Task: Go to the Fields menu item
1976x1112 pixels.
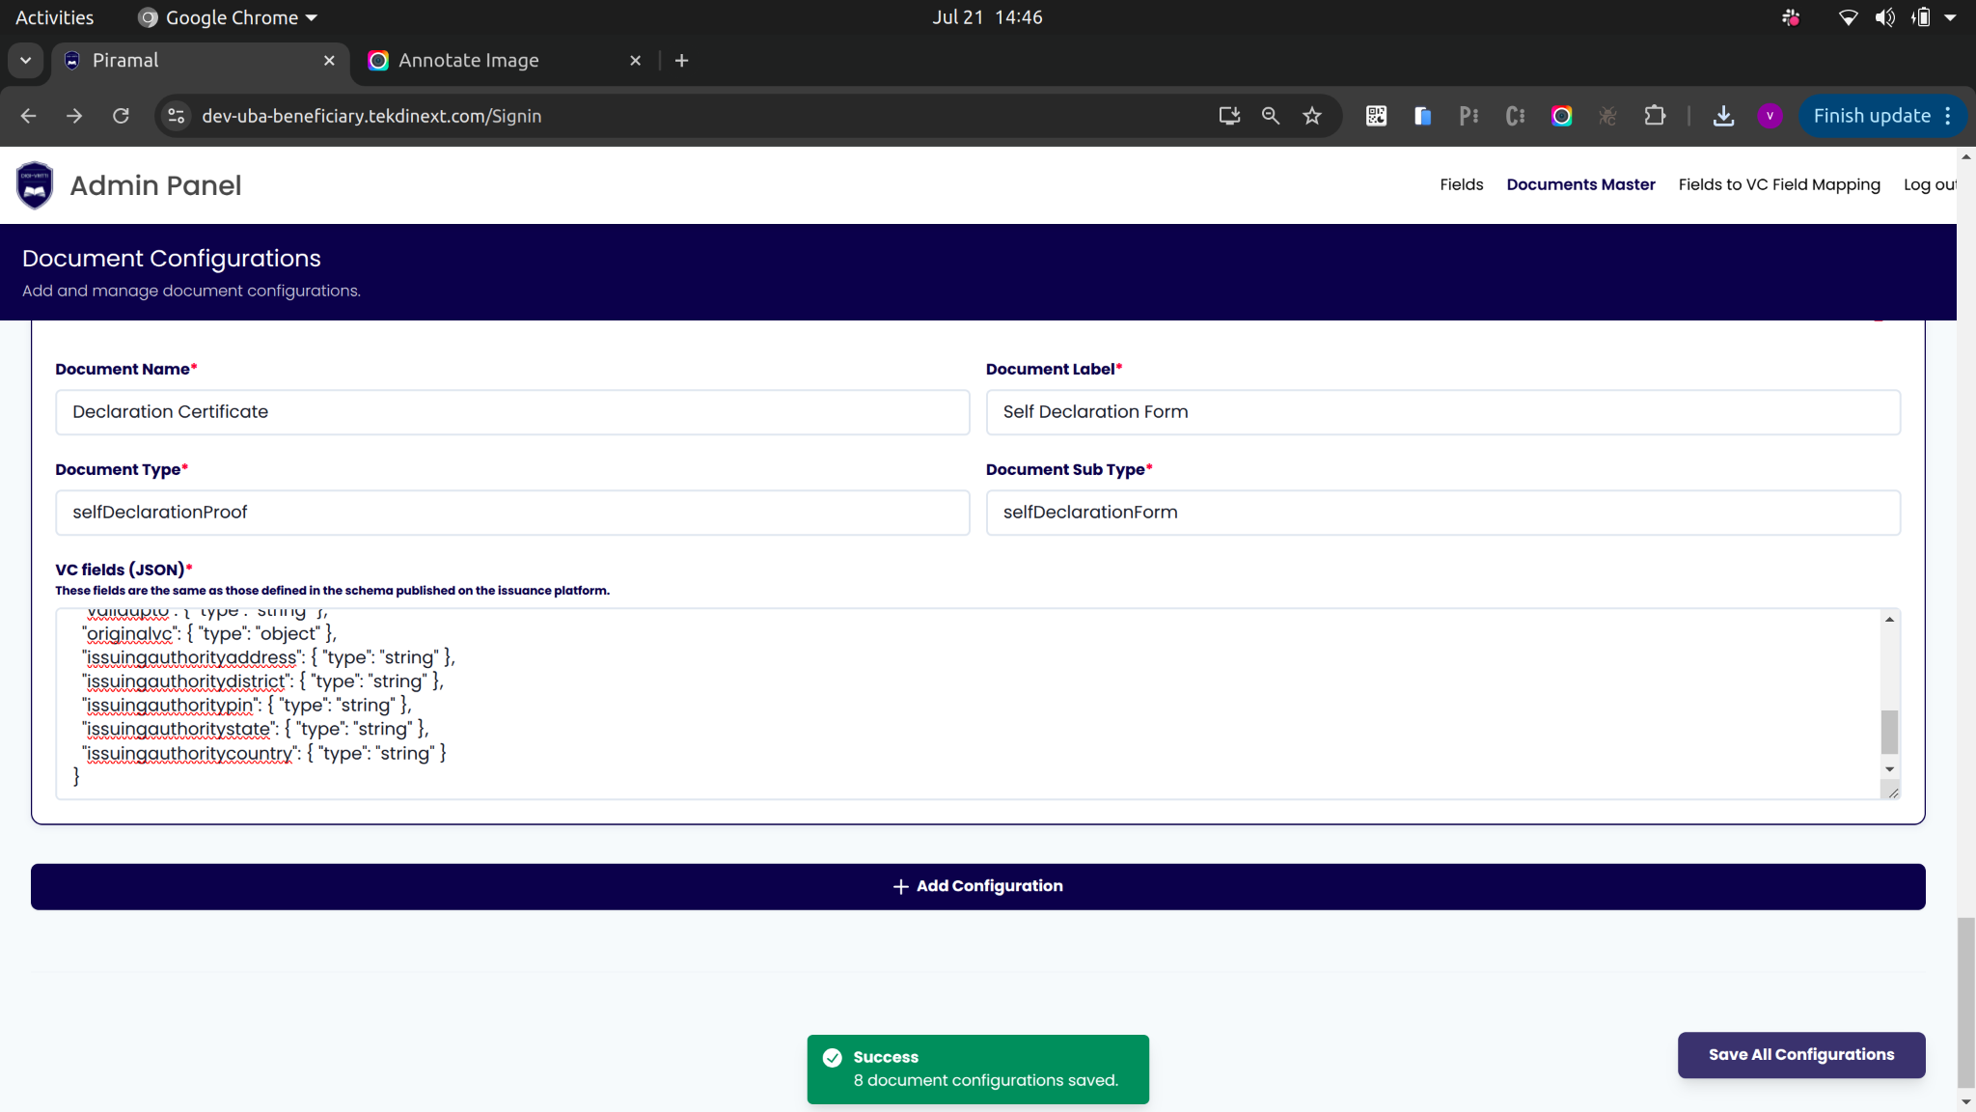Action: [1461, 184]
